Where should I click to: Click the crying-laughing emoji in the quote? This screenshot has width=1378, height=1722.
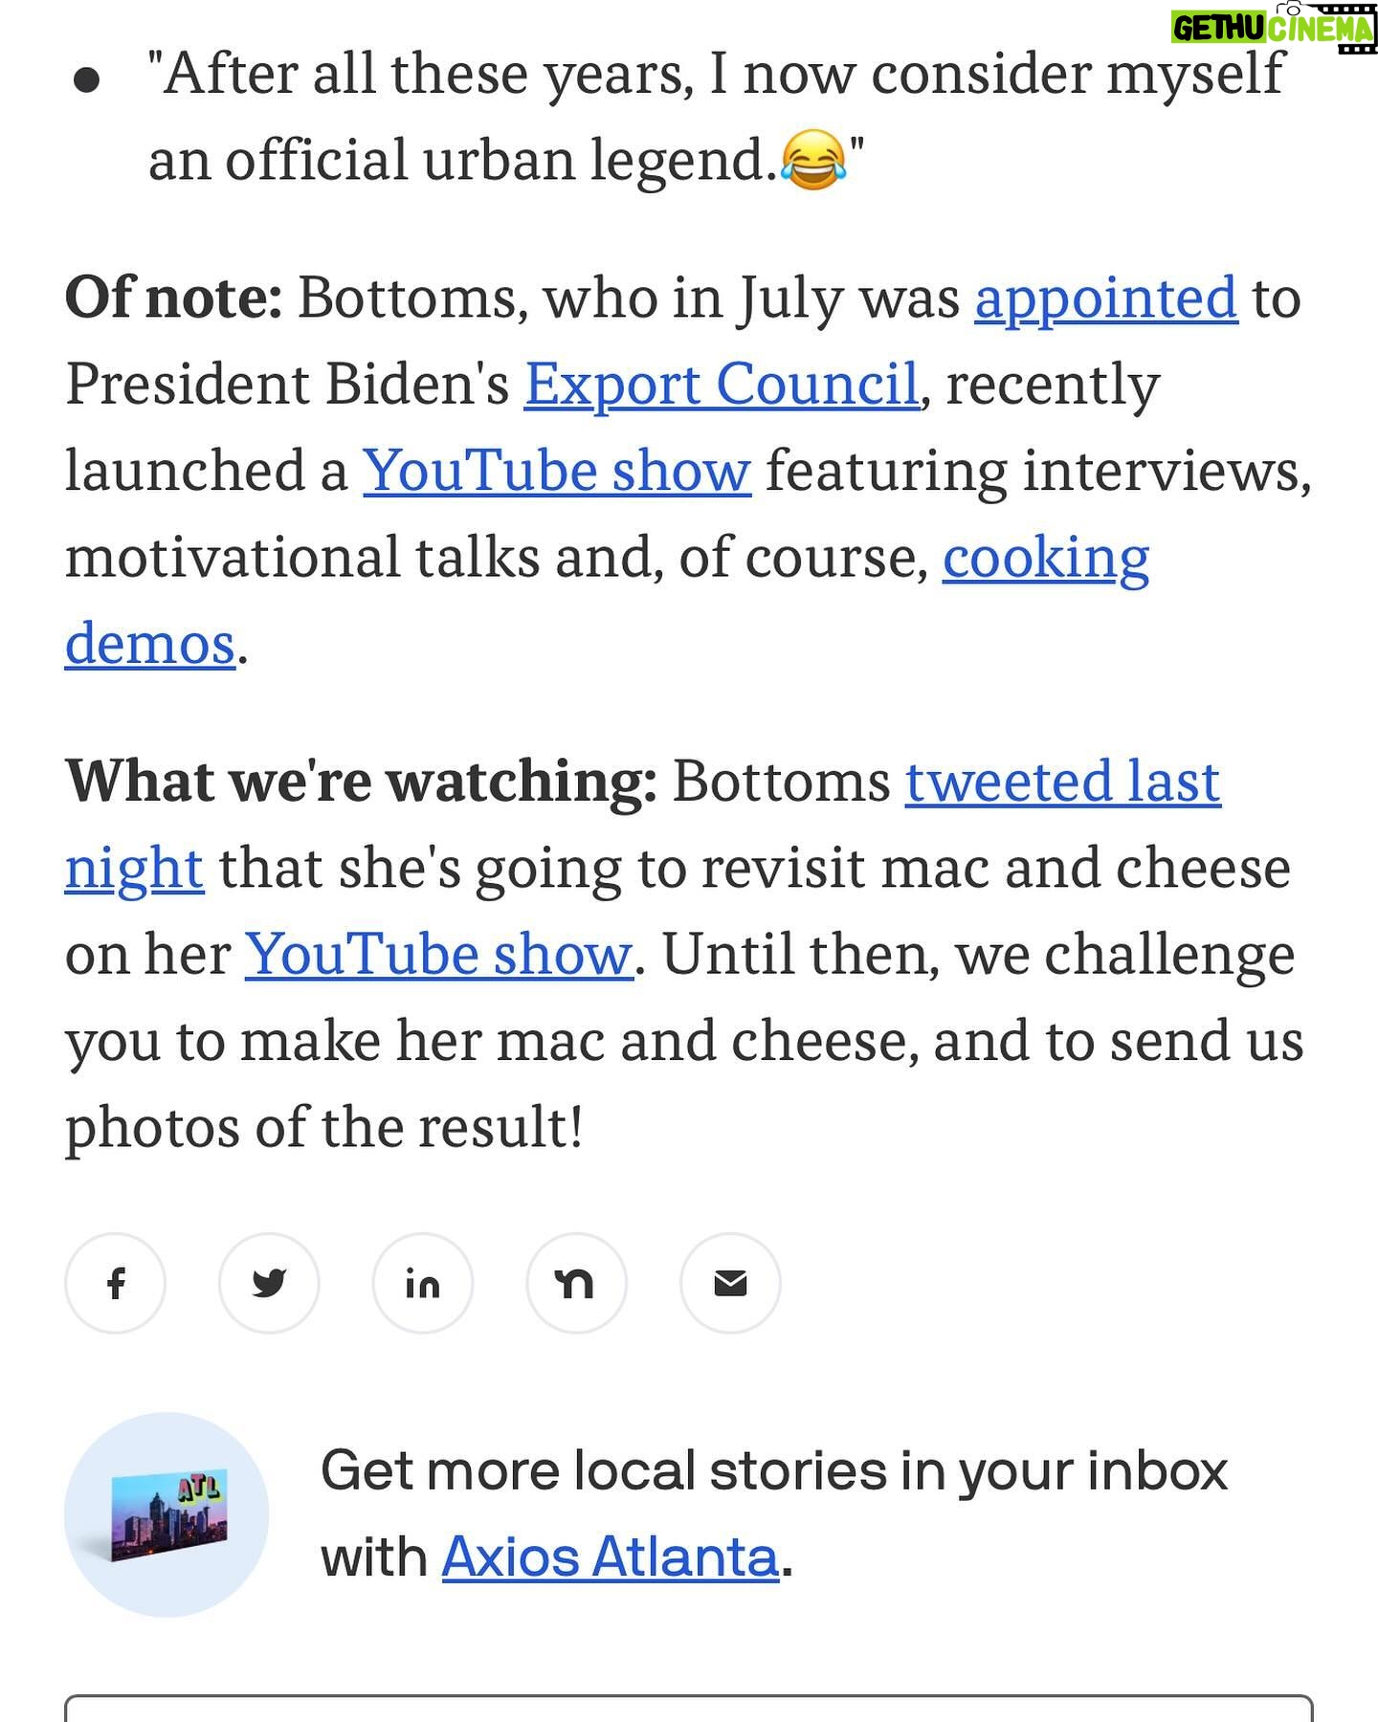coord(813,161)
